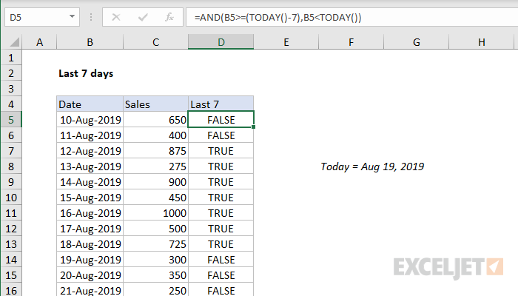Click the cancel X icon in formula bar

click(116, 17)
